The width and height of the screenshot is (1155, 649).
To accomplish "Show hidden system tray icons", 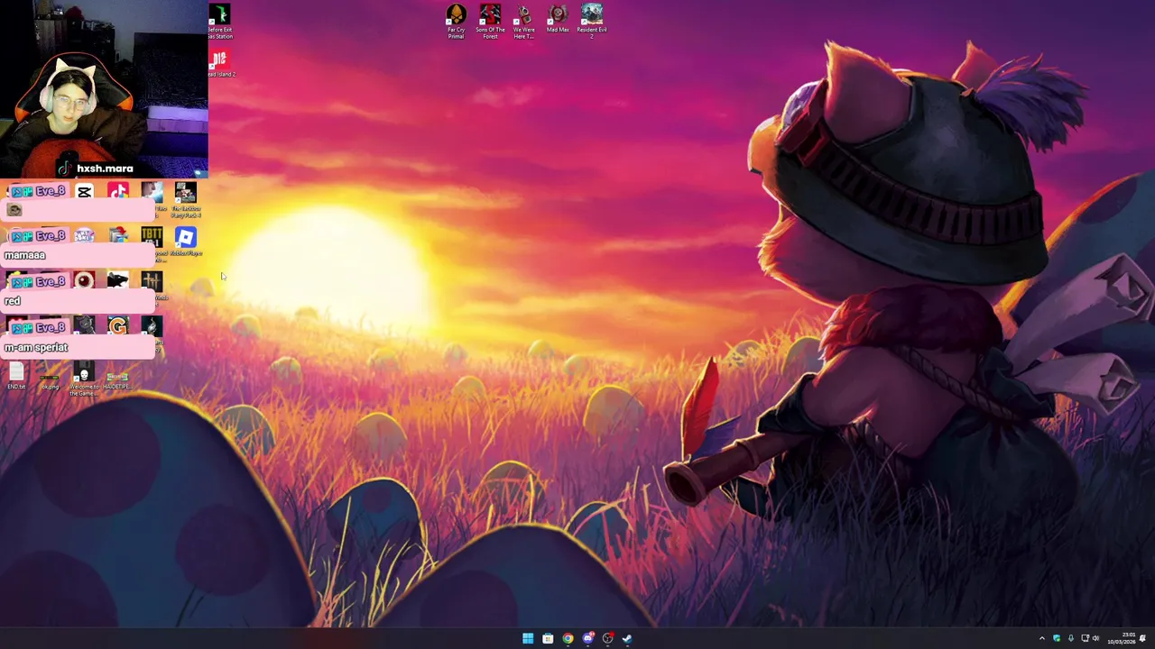I will 1042,639.
